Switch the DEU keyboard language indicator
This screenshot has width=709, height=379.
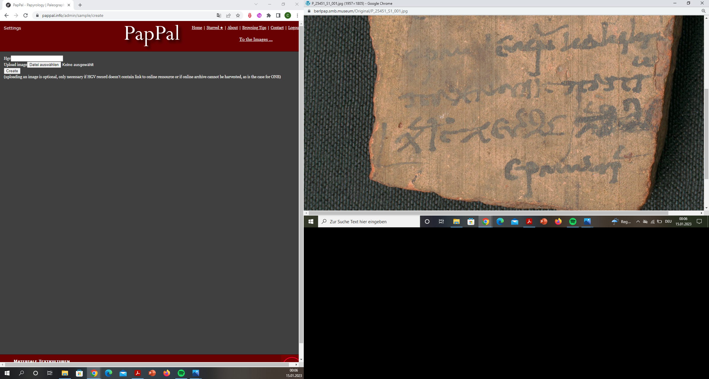(668, 221)
